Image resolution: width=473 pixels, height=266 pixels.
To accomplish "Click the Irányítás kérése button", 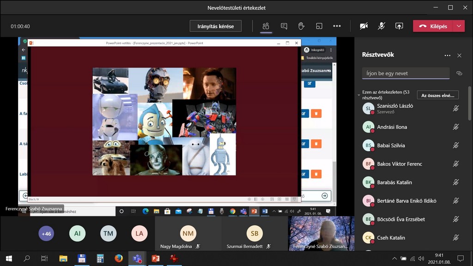I will [x=216, y=26].
